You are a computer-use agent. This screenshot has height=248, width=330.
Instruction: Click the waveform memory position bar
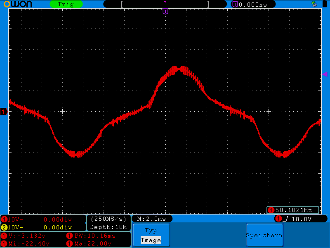point(165,4)
